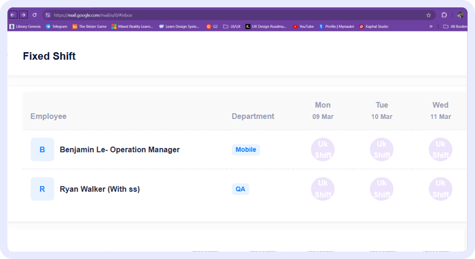The width and height of the screenshot is (475, 259).
Task: Open the browser extensions puzzle icon
Action: [444, 15]
